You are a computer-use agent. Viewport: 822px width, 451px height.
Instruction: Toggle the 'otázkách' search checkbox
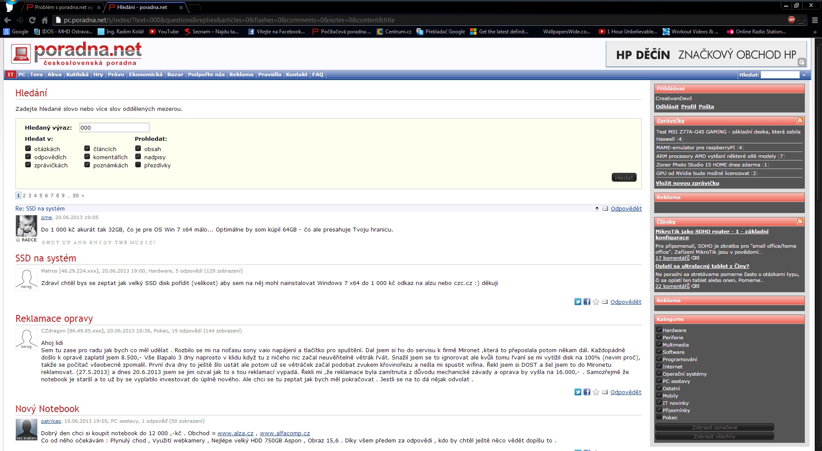(28, 148)
